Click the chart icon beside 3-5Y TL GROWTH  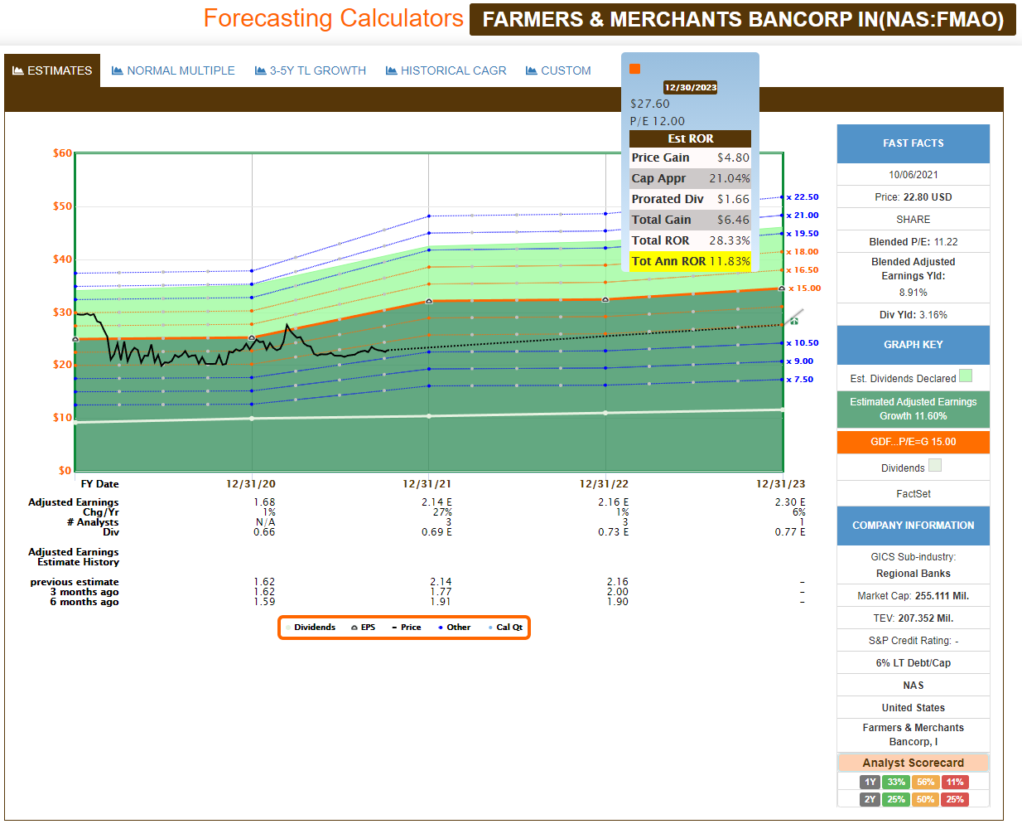(x=260, y=71)
